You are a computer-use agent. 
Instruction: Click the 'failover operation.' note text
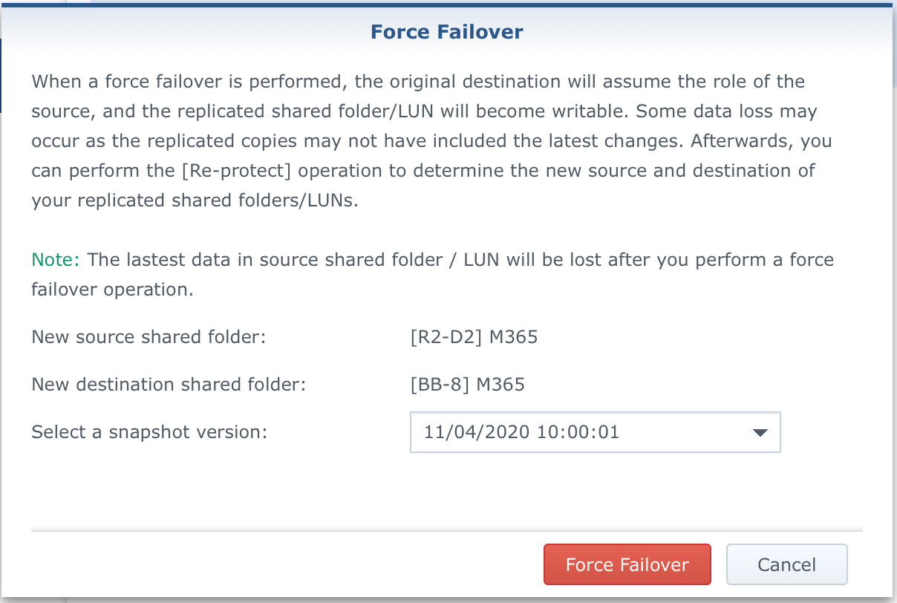[x=112, y=290]
